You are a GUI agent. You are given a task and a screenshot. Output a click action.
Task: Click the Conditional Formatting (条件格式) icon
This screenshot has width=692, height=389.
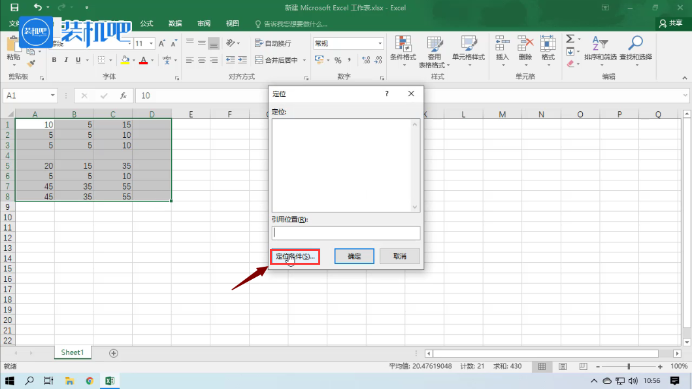coord(403,46)
